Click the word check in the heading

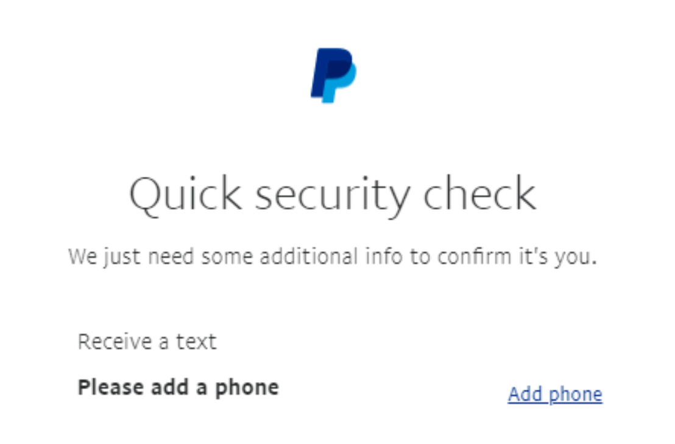(479, 195)
